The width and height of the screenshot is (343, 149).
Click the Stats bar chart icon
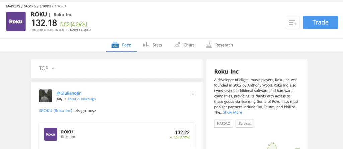click(x=146, y=45)
